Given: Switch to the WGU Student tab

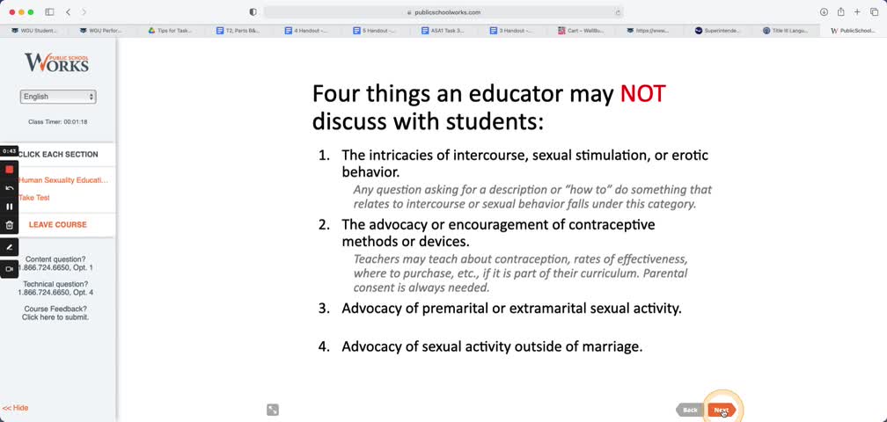Looking at the screenshot, I should [x=34, y=31].
